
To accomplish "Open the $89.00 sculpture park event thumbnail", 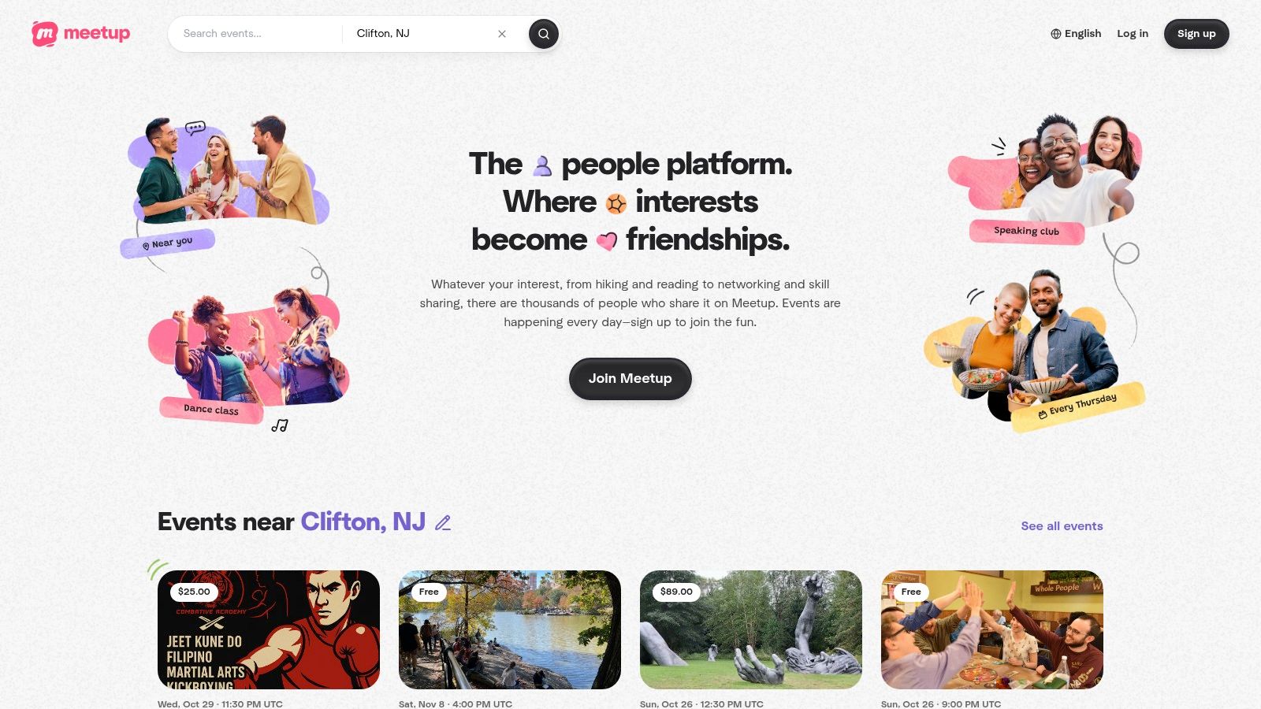I will tap(751, 629).
